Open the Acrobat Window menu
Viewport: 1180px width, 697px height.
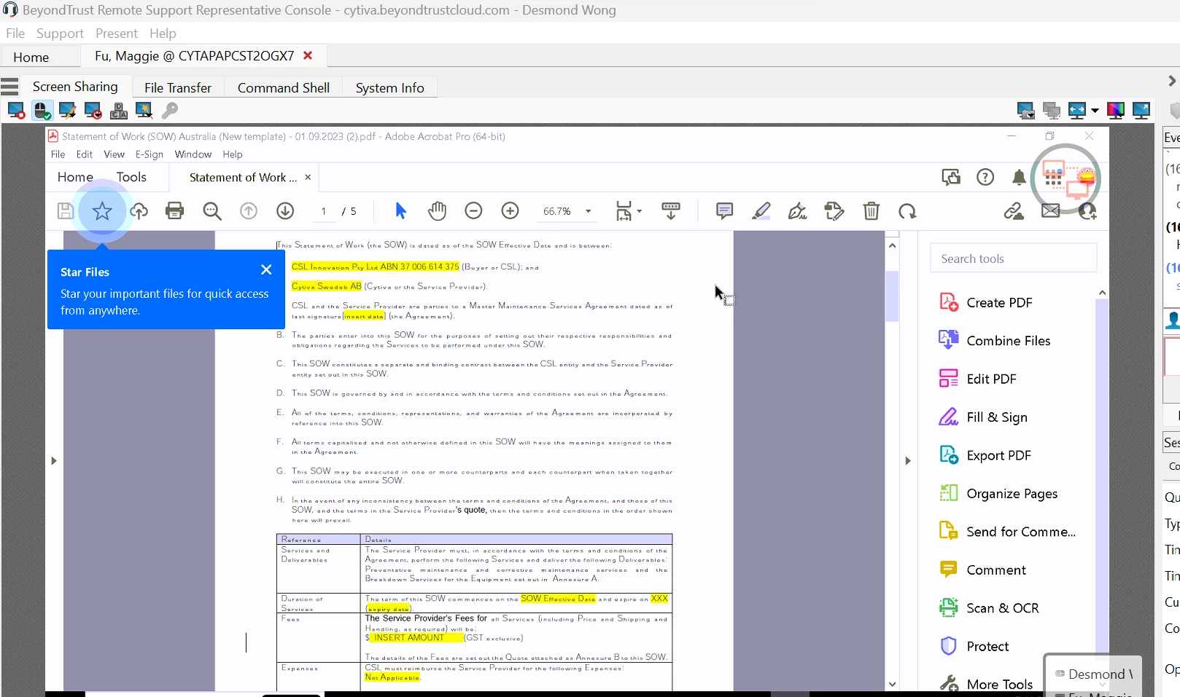pyautogui.click(x=193, y=154)
